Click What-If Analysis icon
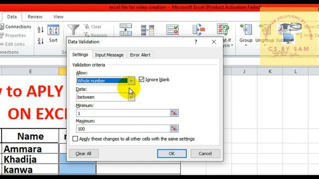 pyautogui.click(x=223, y=29)
